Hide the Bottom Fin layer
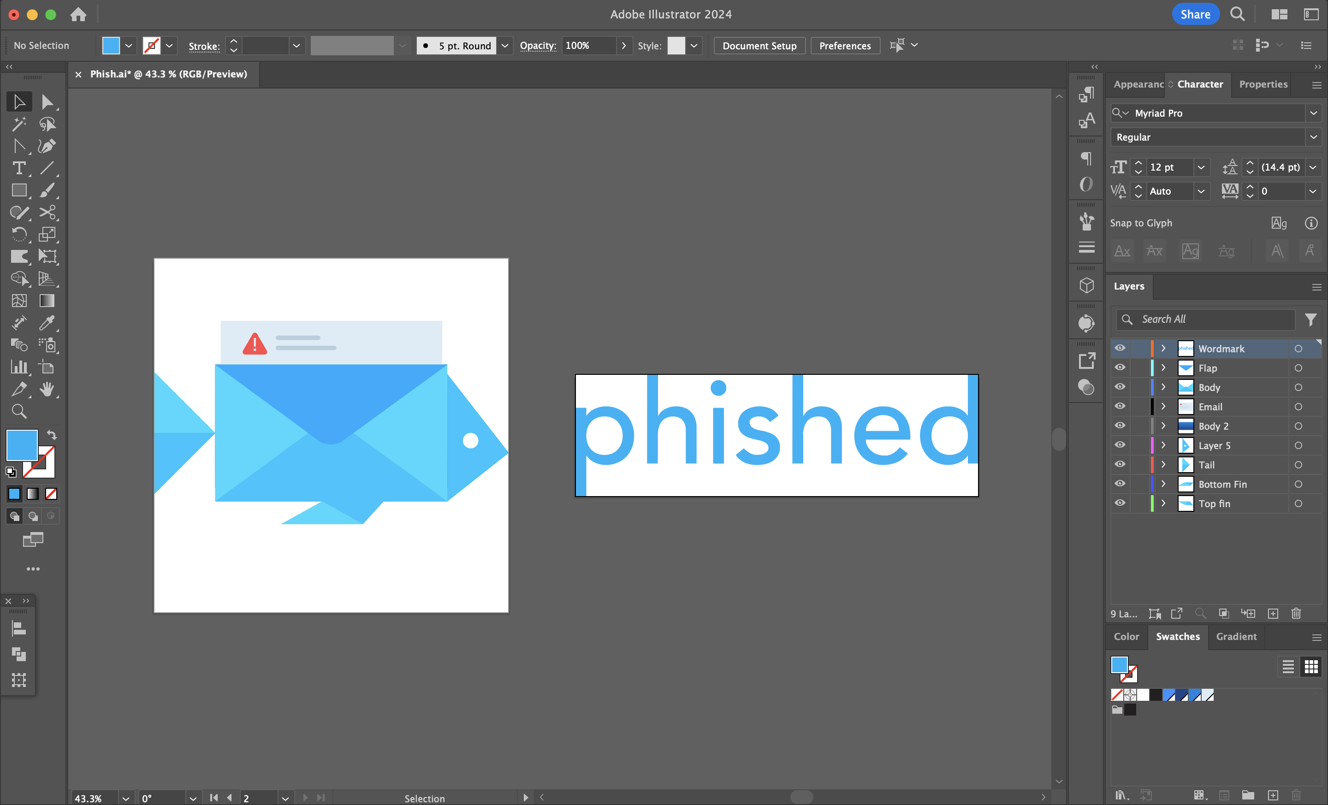Viewport: 1328px width, 805px height. pyautogui.click(x=1120, y=484)
